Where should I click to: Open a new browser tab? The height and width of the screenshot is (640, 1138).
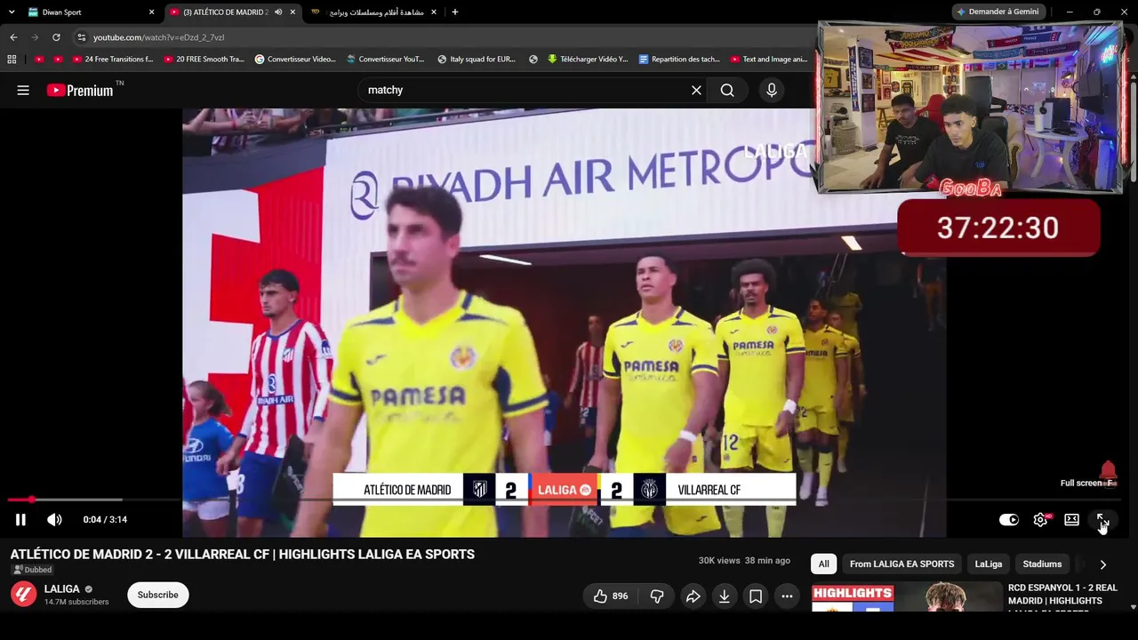click(x=455, y=12)
